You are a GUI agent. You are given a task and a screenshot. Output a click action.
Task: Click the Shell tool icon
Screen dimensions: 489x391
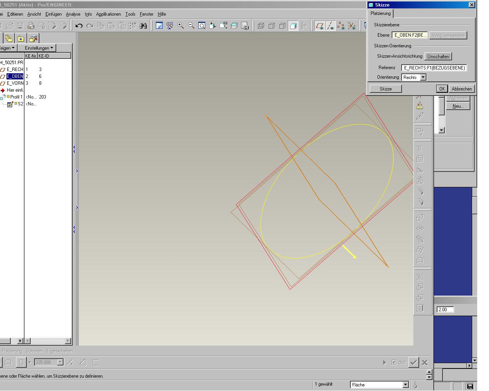pyautogui.click(x=420, y=159)
